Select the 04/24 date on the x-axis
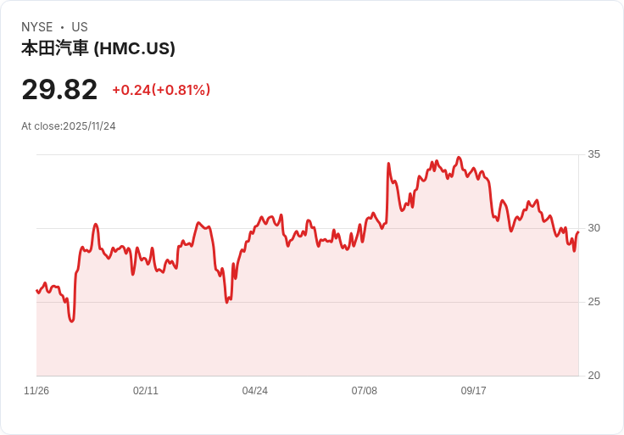 [255, 391]
